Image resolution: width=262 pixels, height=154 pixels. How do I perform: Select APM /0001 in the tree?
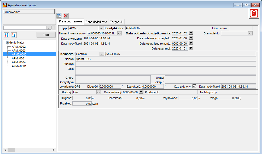tap(19, 58)
